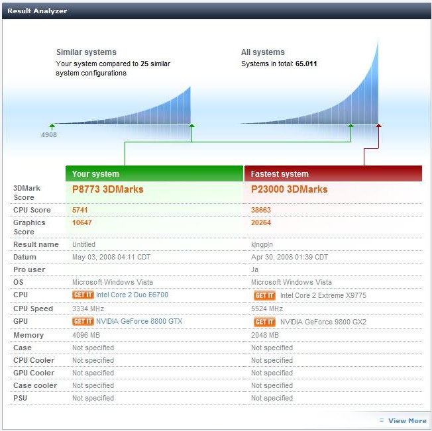Open the Intel Core 2 Duo E6700 link
The width and height of the screenshot is (432, 431).
132,295
